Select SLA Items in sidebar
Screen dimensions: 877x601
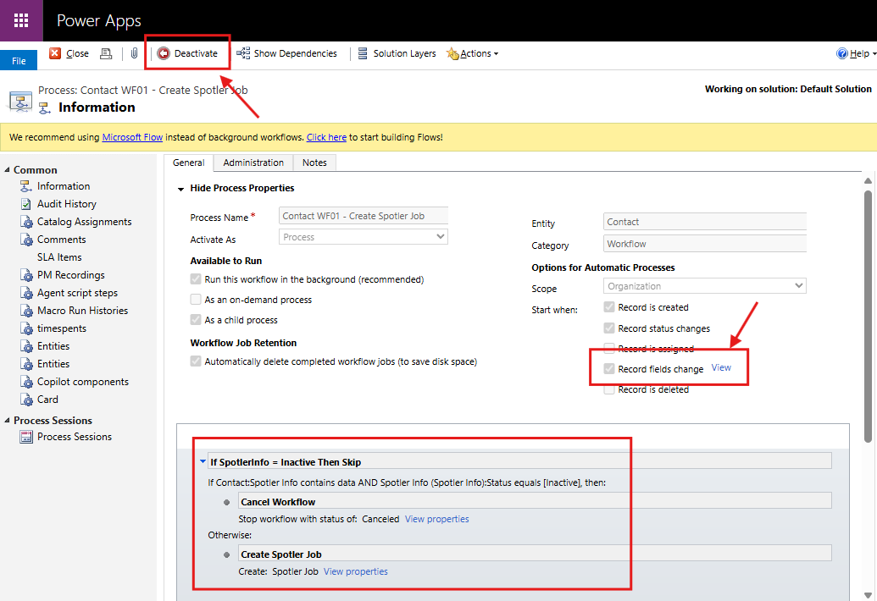click(x=59, y=257)
